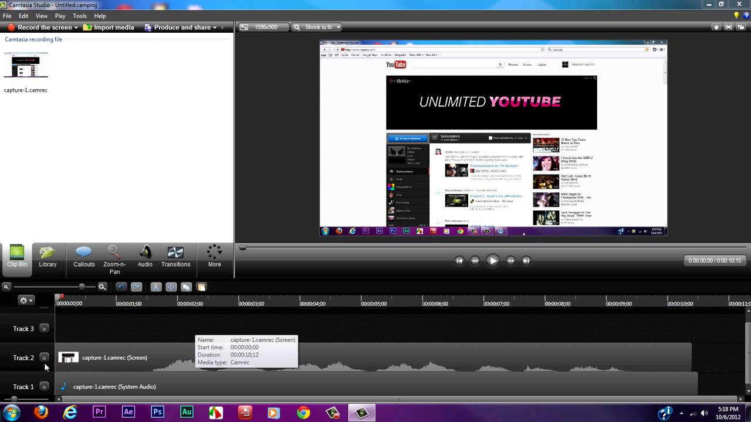Screen dimensions: 751x422
Task: Open the Shrink to fit zoom dropdown
Action: click(x=316, y=27)
